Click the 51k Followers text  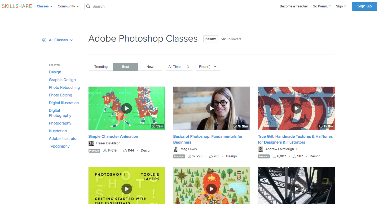point(231,39)
